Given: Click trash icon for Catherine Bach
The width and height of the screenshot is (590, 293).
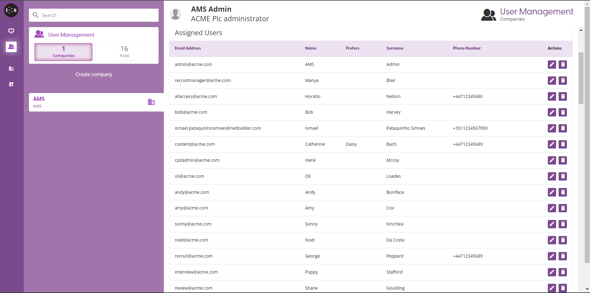Looking at the screenshot, I should coord(563,144).
